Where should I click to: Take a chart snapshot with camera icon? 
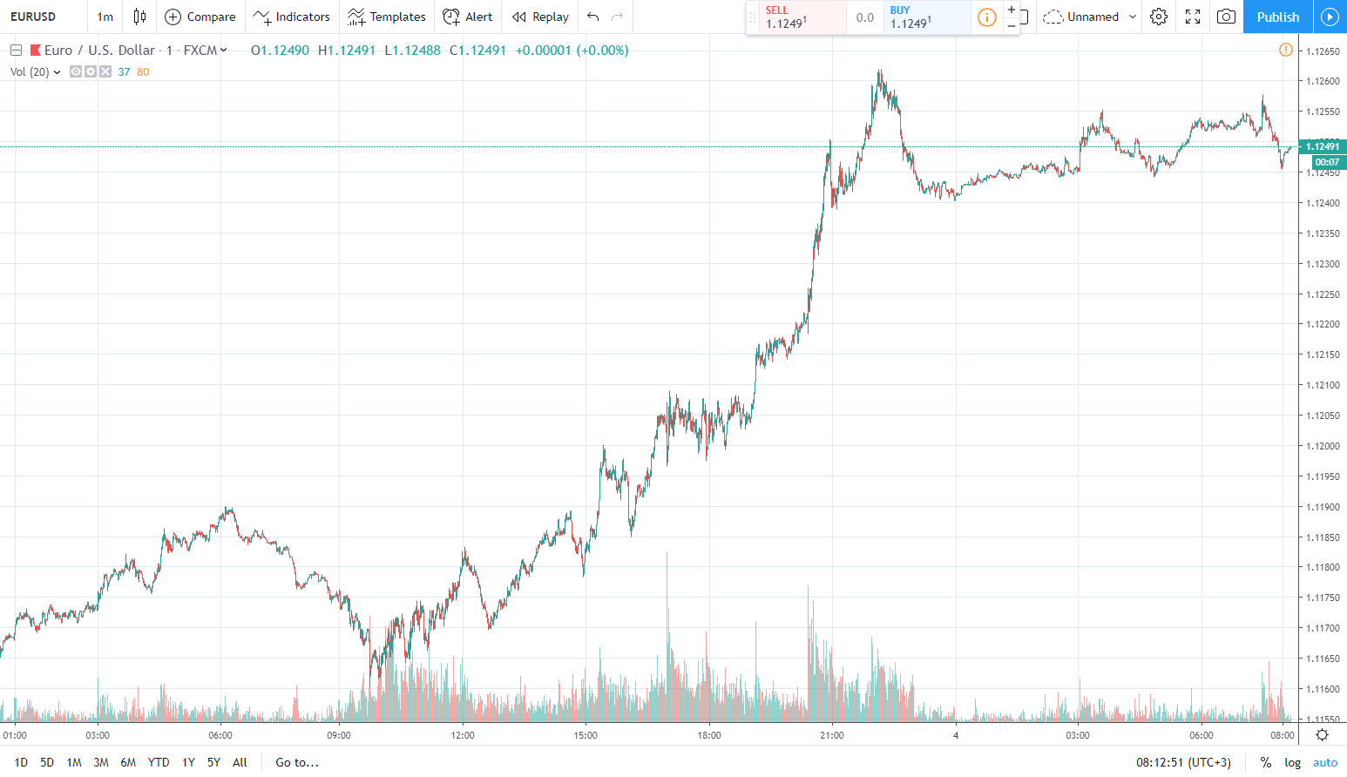point(1226,17)
